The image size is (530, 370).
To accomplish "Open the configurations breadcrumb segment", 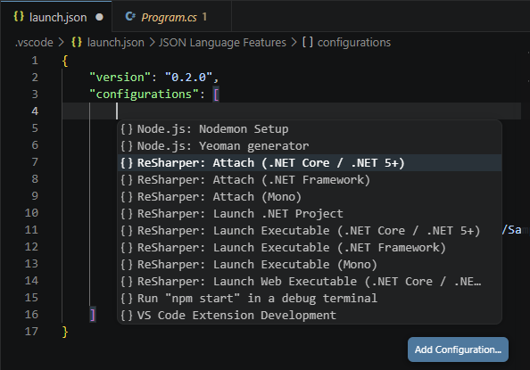I will coord(354,43).
